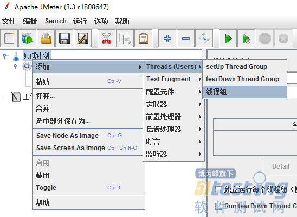
Task: Expand the 配置元件 submenu
Action: coord(173,92)
